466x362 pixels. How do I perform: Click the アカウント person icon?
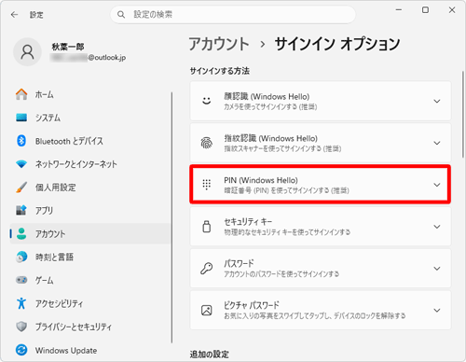click(21, 233)
